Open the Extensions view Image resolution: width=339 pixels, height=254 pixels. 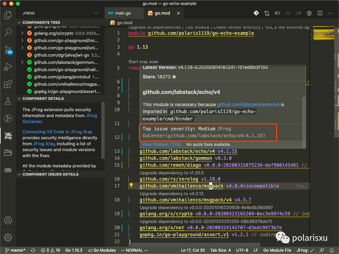click(8, 84)
